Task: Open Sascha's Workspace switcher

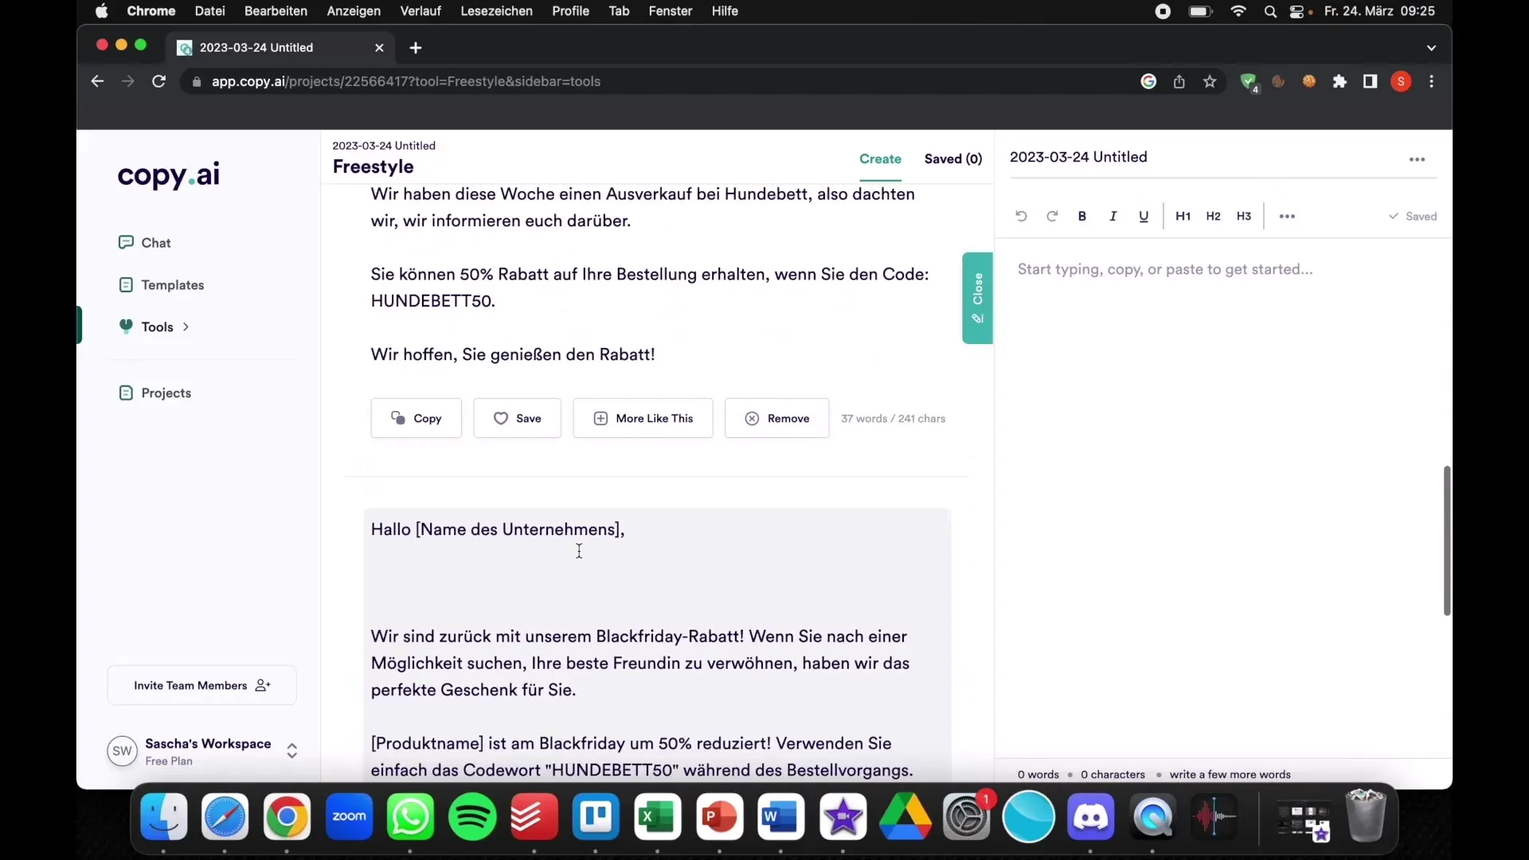Action: pos(203,751)
